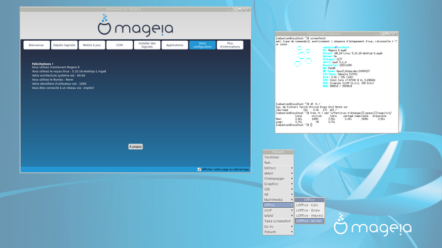Launch LOffice - Writer
Screen dimensions: 442x248
tap(309, 221)
